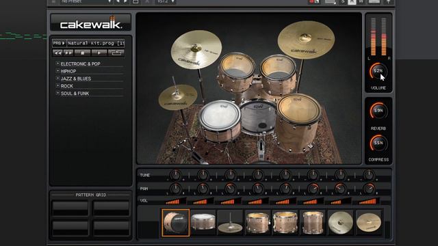438x246 pixels.
Task: Expand the ROCK category
Action: pos(57,85)
